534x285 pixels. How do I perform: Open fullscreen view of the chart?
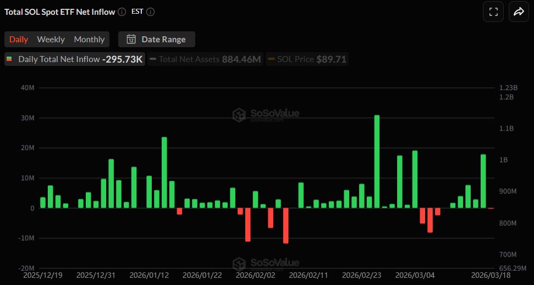pos(493,12)
